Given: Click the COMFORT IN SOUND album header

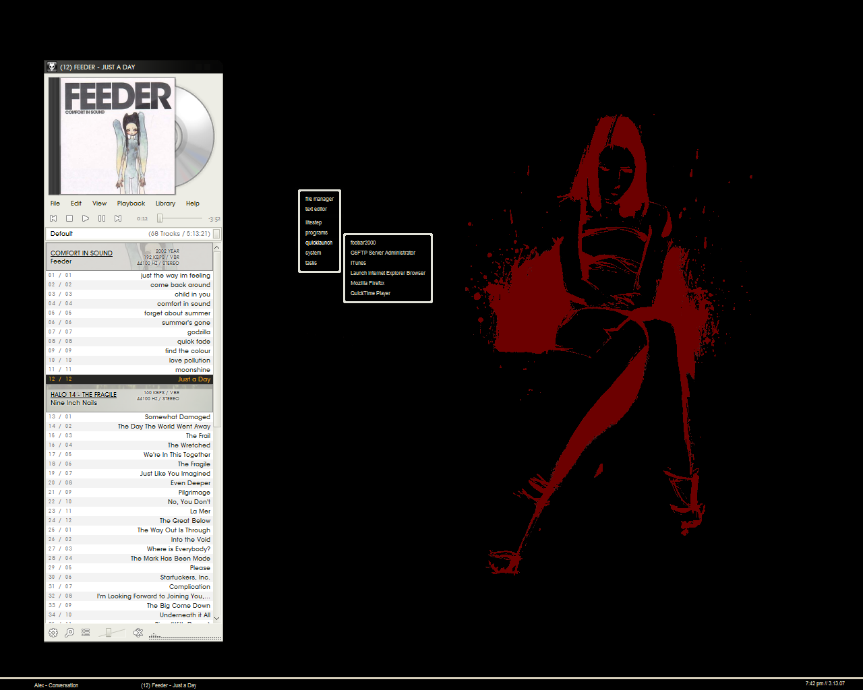Looking at the screenshot, I should point(129,257).
